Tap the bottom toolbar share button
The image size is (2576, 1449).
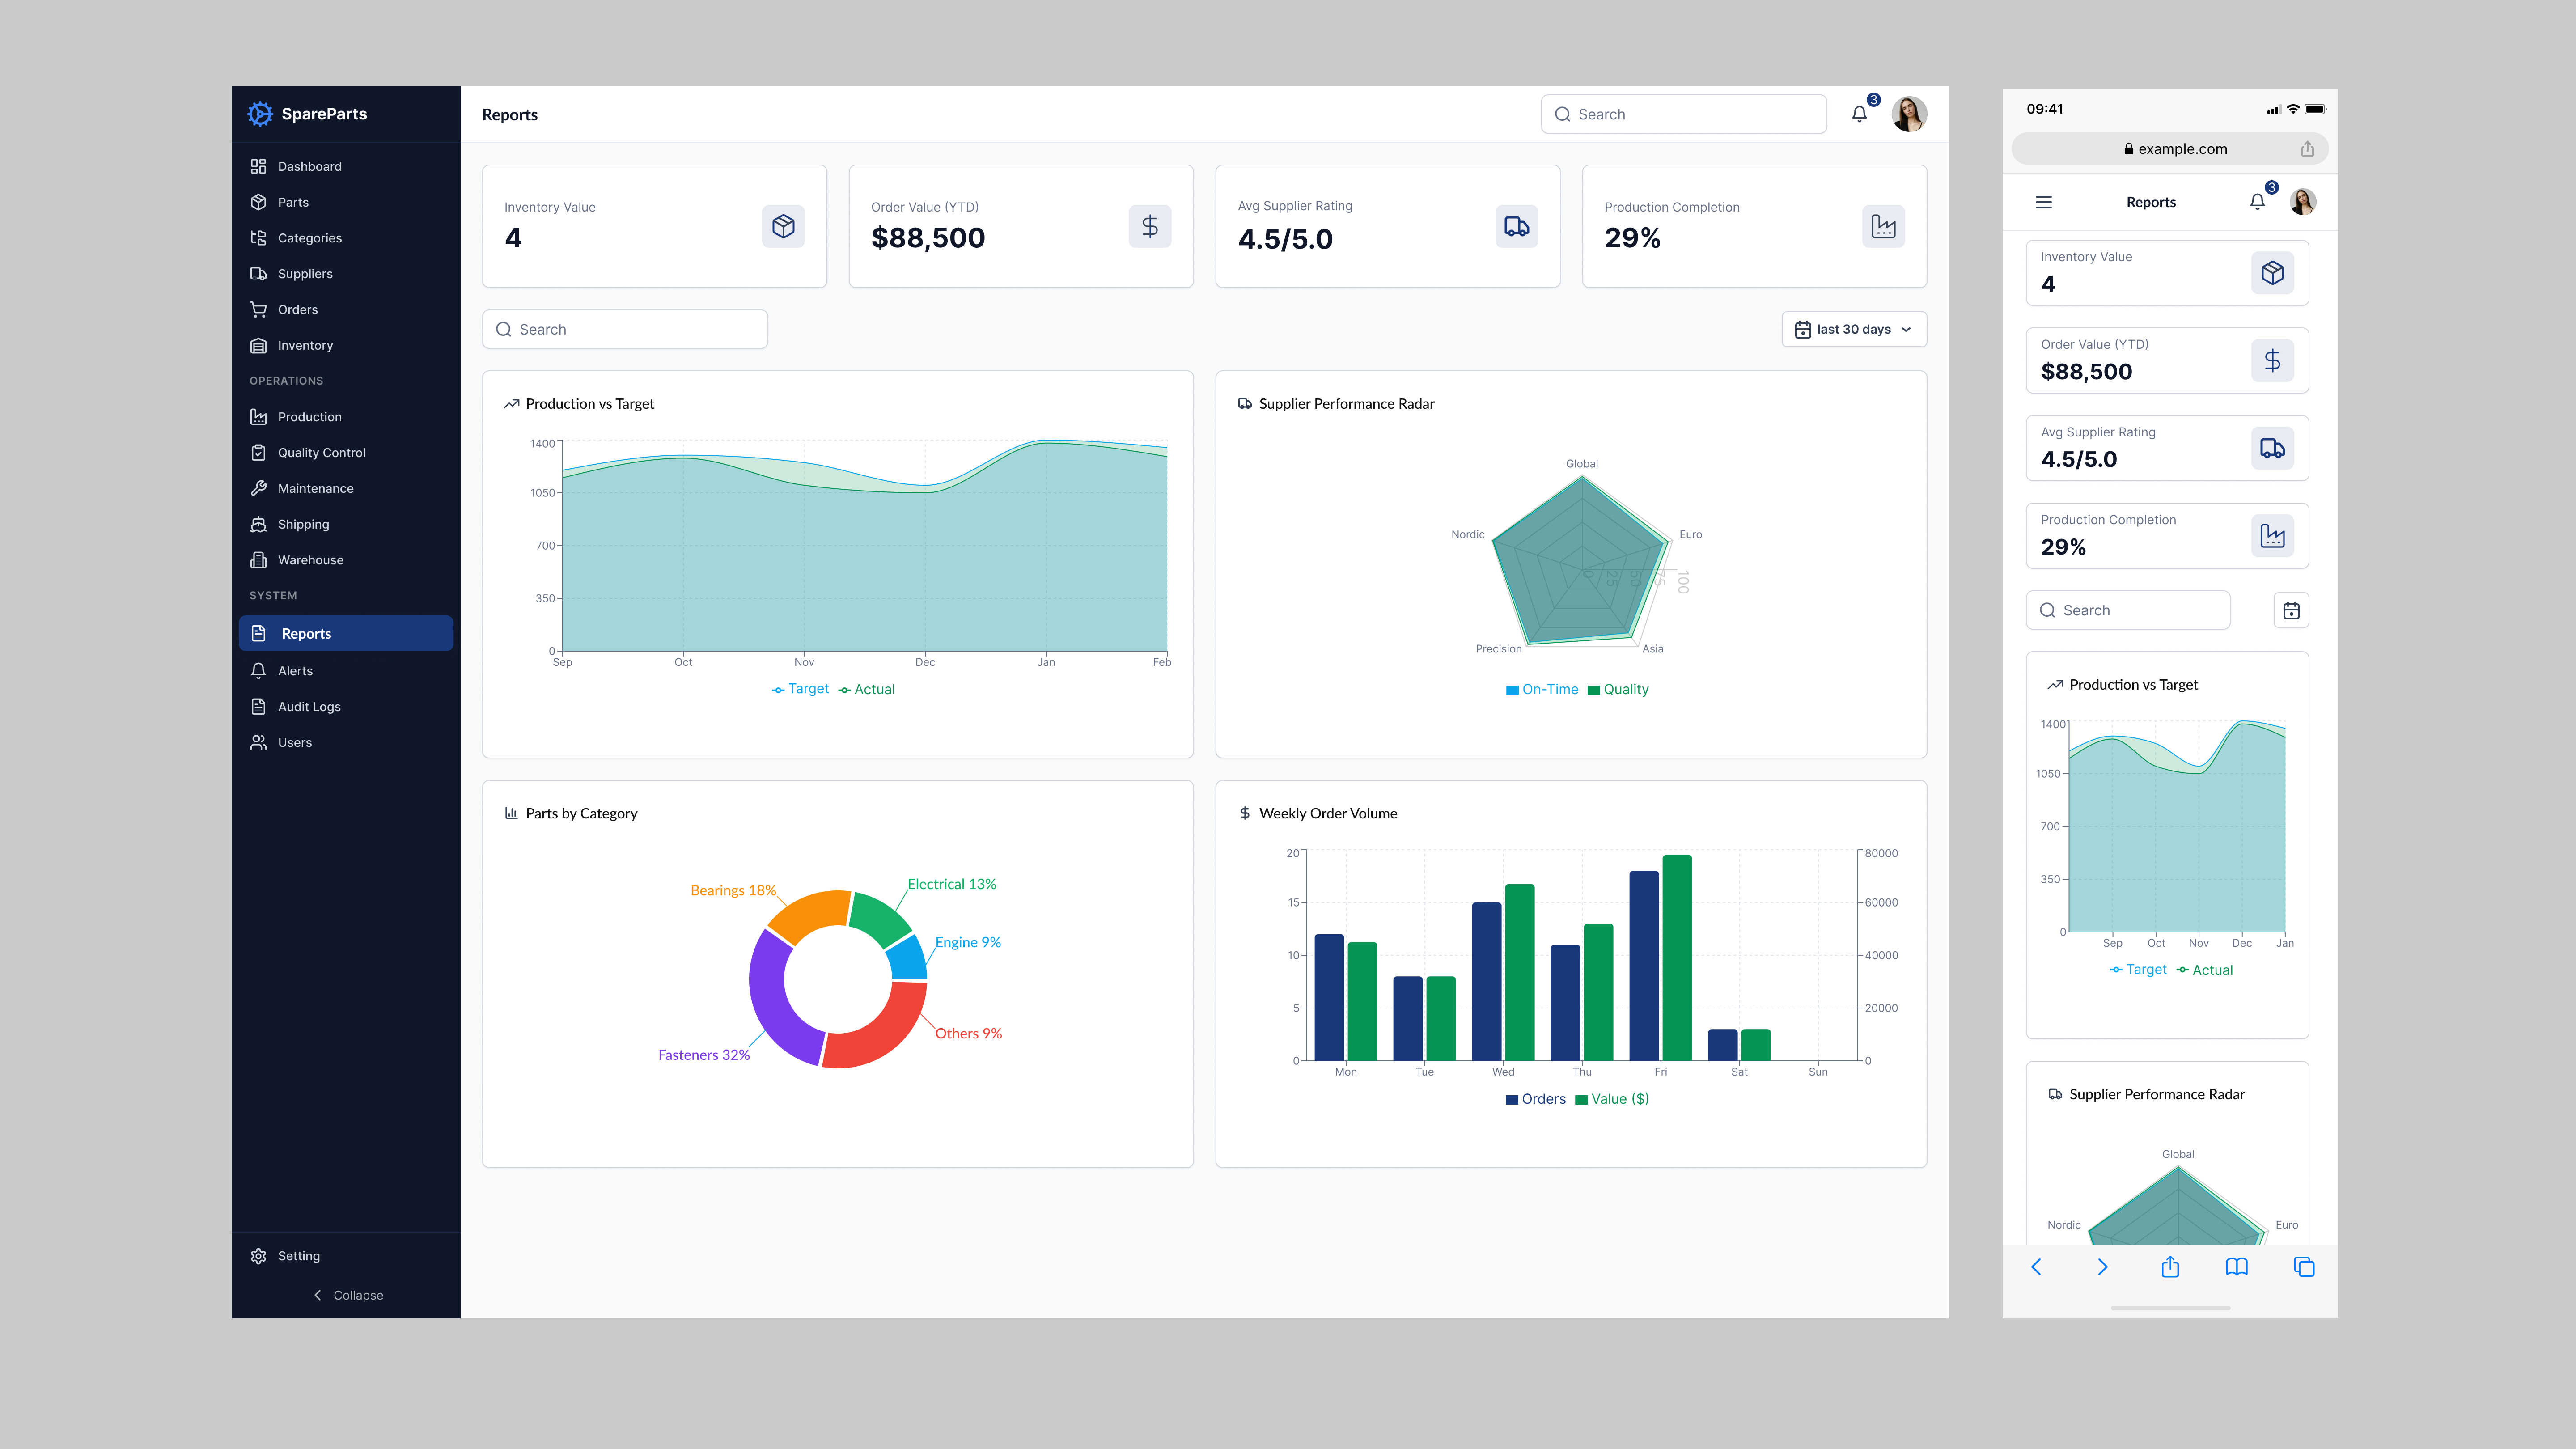pos(2170,1267)
